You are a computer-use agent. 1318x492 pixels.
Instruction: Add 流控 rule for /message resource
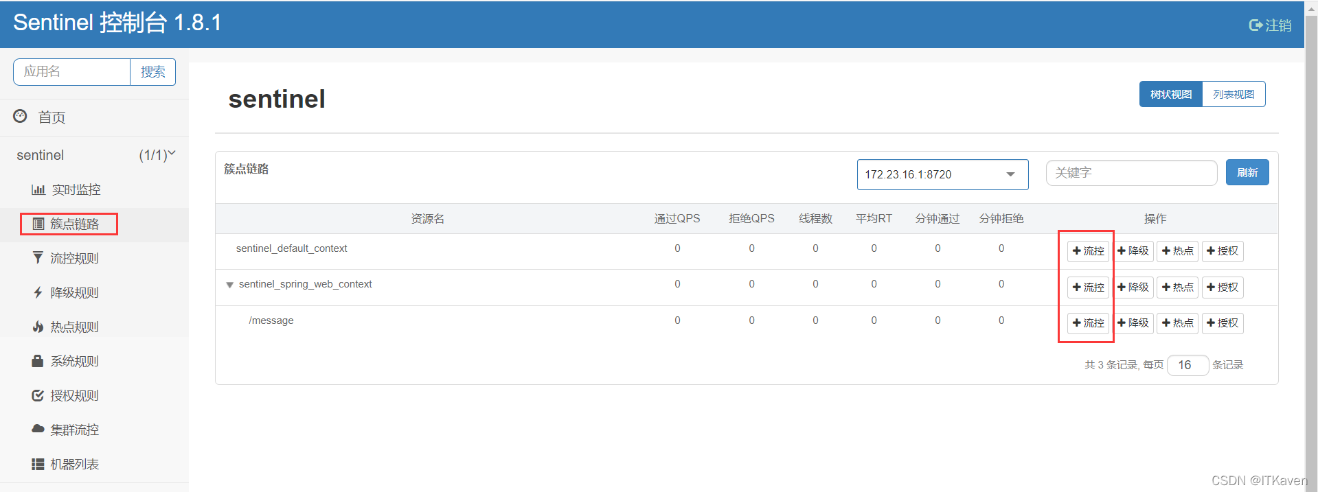(1089, 323)
